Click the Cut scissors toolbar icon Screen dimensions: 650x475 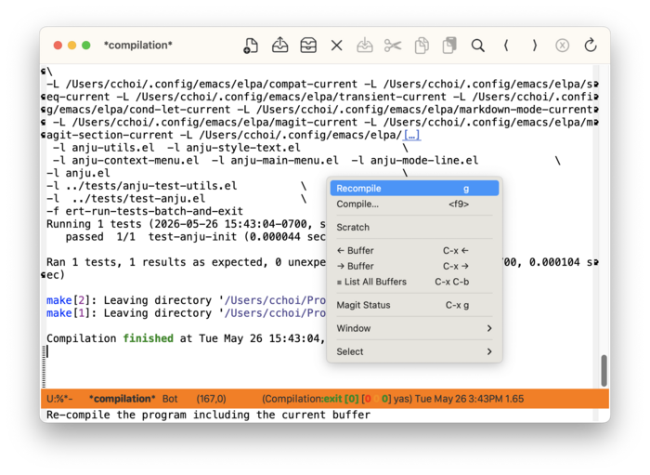click(x=393, y=46)
